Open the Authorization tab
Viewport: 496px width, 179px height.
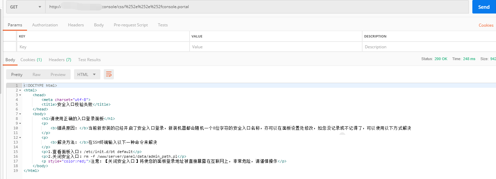tap(45, 25)
